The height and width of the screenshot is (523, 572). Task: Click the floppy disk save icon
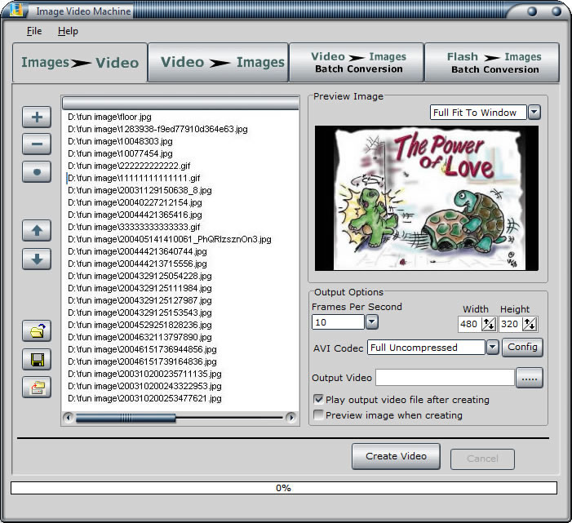click(37, 359)
